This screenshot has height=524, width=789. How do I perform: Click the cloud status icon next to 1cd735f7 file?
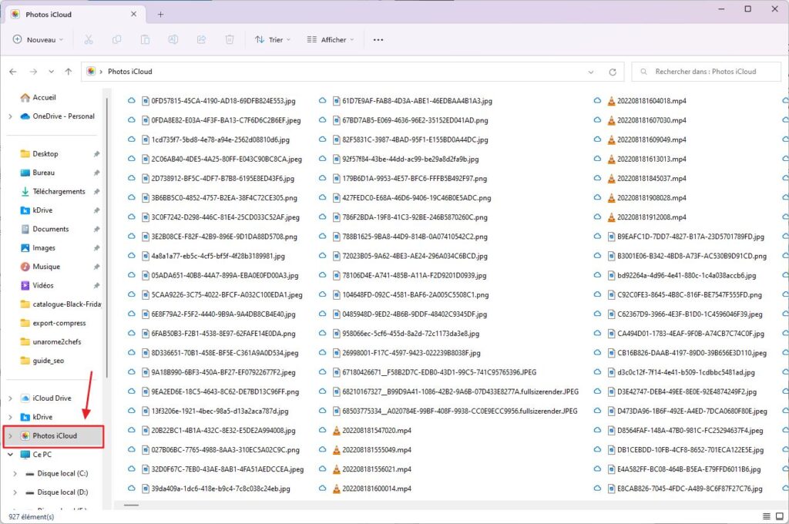coord(131,139)
